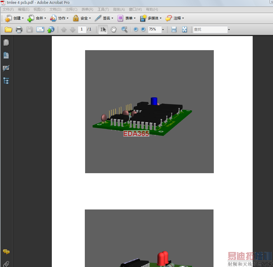
Task: Choose the Select tool cursor icon
Action: click(103, 30)
